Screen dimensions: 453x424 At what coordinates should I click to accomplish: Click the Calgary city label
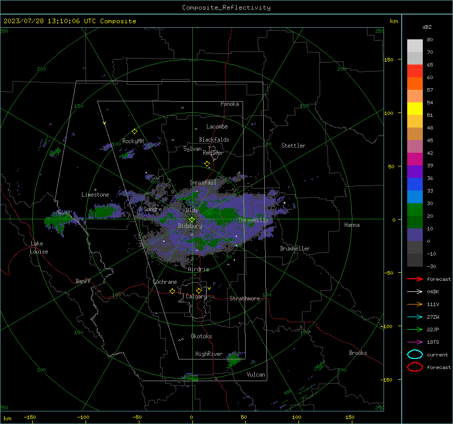coord(196,296)
